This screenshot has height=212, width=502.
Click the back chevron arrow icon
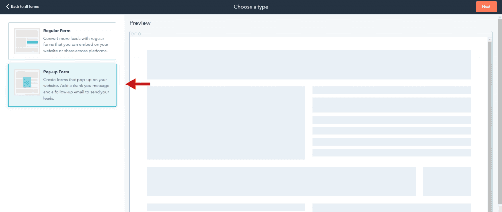[7, 7]
